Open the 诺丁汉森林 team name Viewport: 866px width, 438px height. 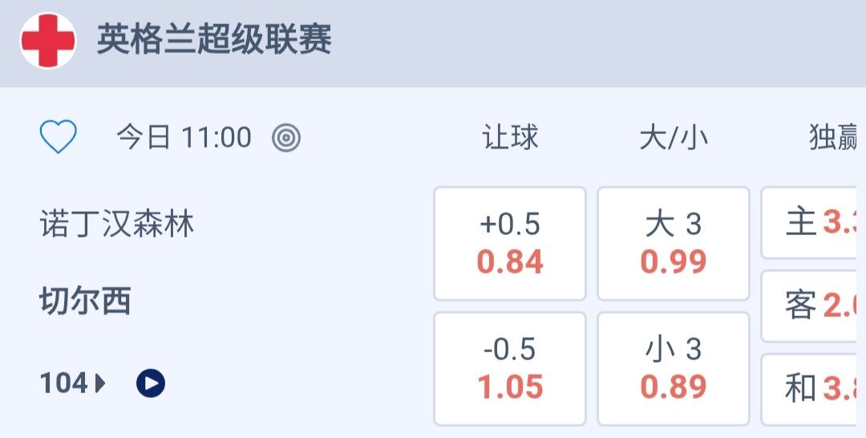118,224
